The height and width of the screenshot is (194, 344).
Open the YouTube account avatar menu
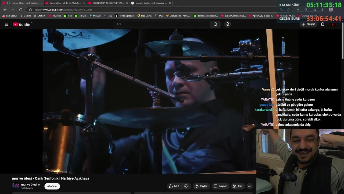coord(333,24)
